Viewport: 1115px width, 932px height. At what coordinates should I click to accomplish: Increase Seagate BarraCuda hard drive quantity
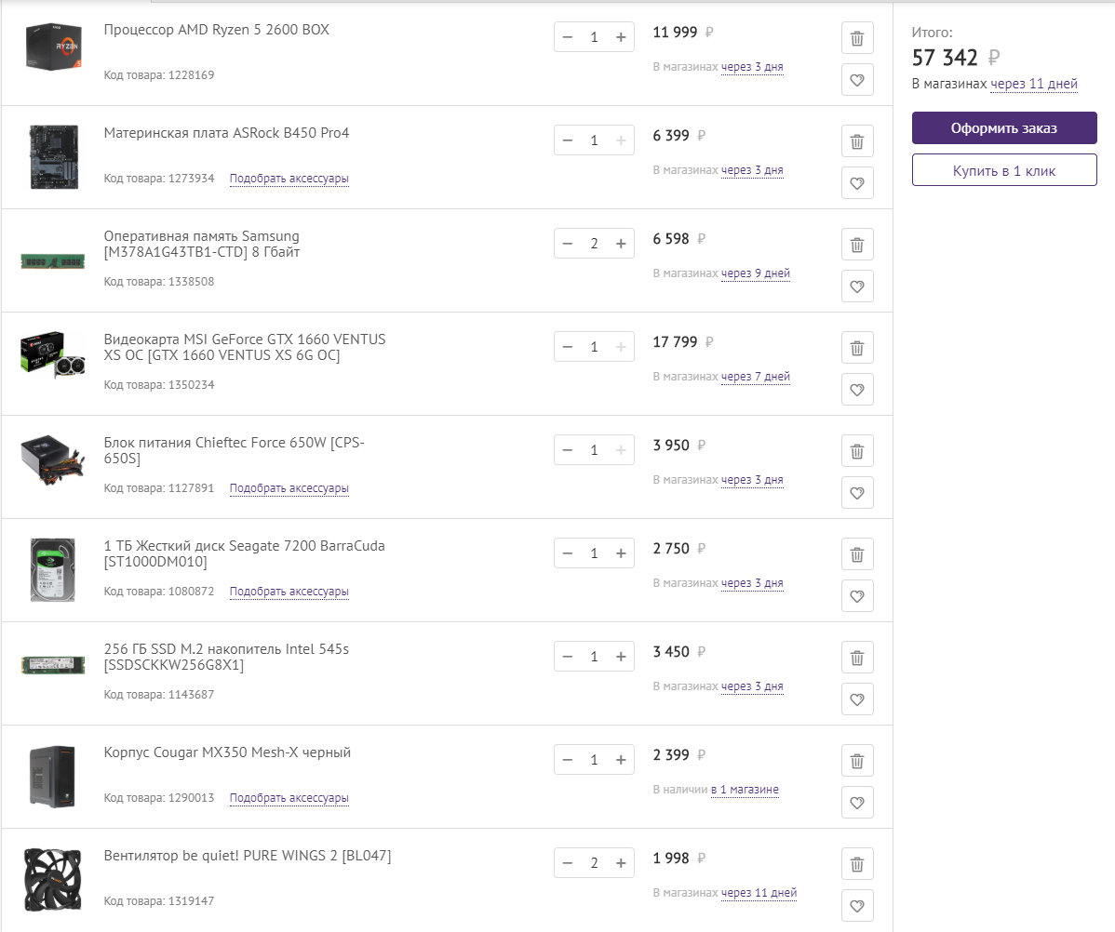click(x=622, y=553)
